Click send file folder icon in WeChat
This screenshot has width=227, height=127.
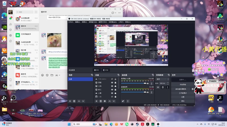[52, 75]
